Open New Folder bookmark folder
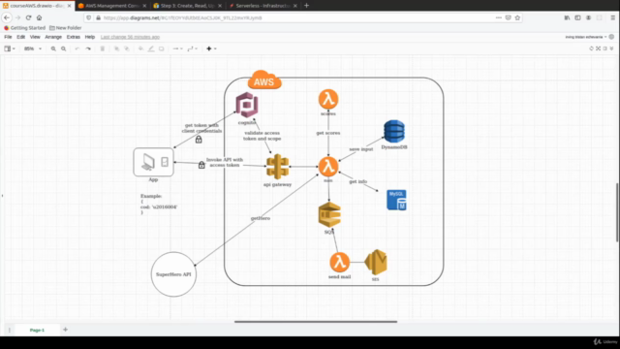Viewport: 620px width, 349px height. coord(66,28)
